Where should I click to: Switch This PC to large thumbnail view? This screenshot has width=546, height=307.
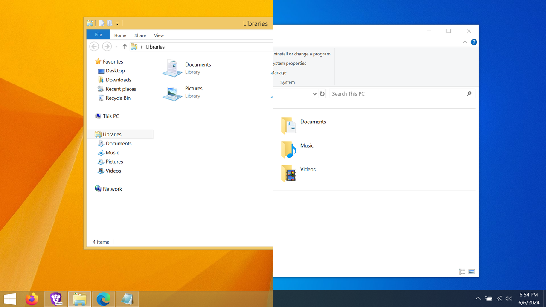472,272
